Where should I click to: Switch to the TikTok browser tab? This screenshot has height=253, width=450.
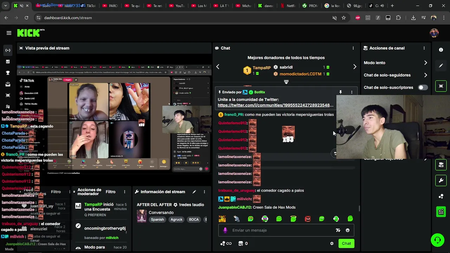tap(89, 6)
